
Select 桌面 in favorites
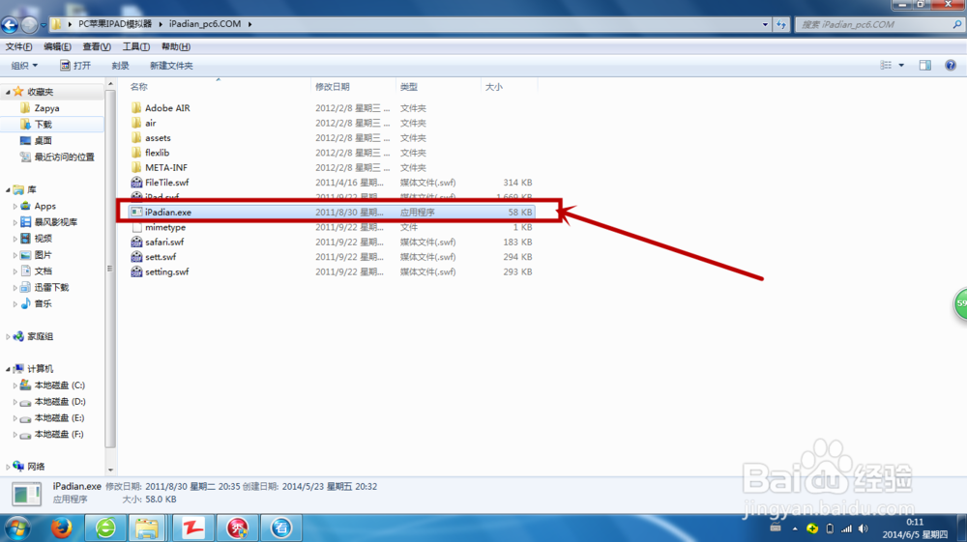click(x=44, y=140)
